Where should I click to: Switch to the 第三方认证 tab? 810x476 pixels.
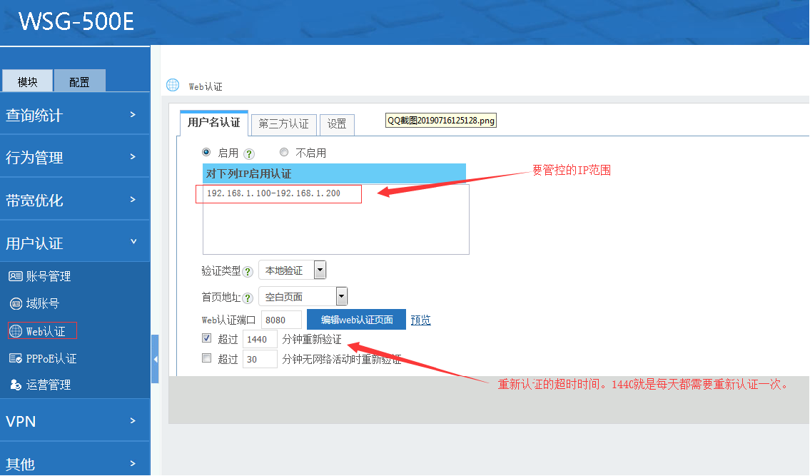(x=283, y=124)
